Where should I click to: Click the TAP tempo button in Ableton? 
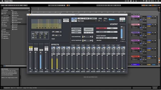(x=6, y=5)
